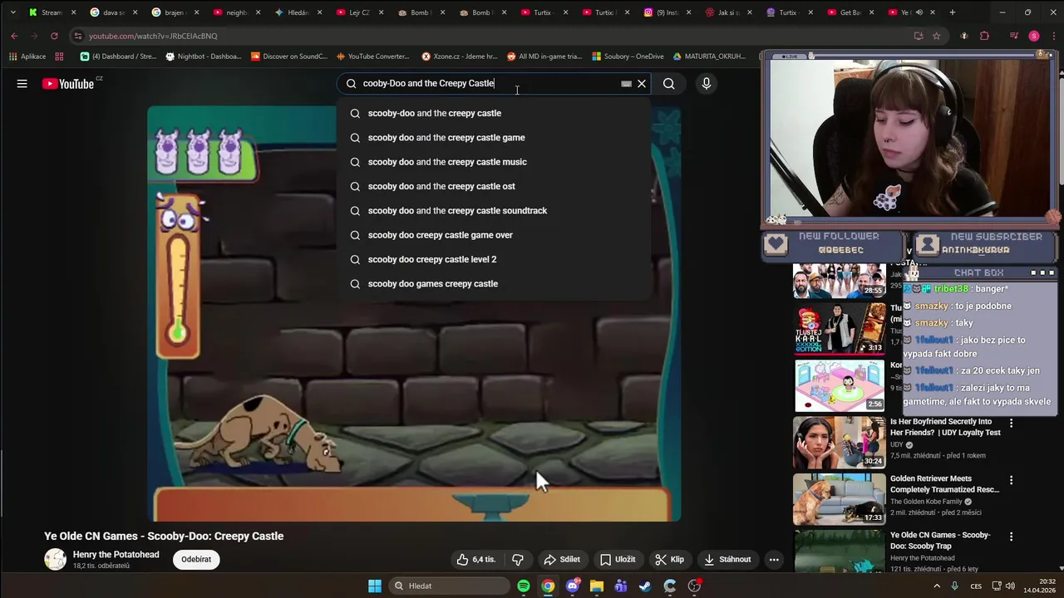Start voice search with the microphone

pos(707,83)
